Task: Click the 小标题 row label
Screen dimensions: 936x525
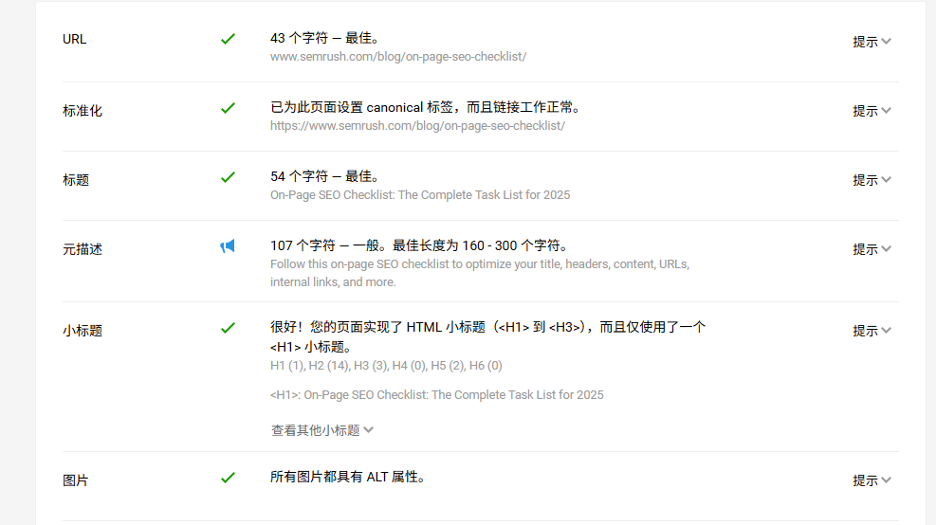Action: (x=83, y=331)
